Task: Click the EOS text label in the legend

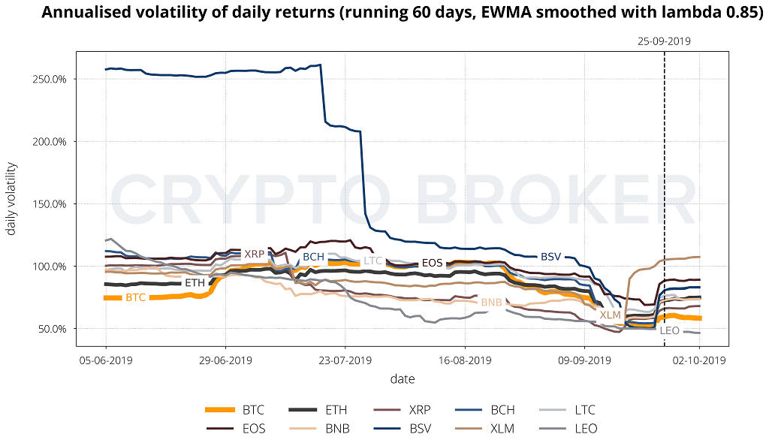Action: (254, 429)
